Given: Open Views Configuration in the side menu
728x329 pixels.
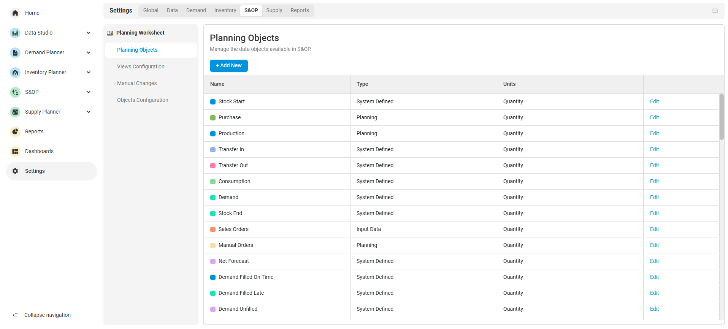Looking at the screenshot, I should tap(141, 67).
